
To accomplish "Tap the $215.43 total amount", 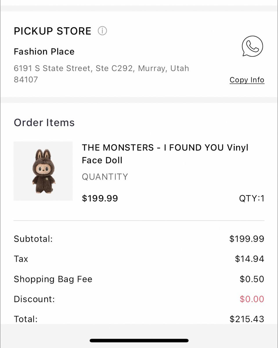I will pos(247,319).
